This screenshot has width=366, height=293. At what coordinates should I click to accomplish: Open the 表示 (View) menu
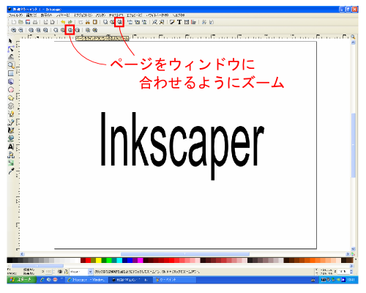pos(46,15)
